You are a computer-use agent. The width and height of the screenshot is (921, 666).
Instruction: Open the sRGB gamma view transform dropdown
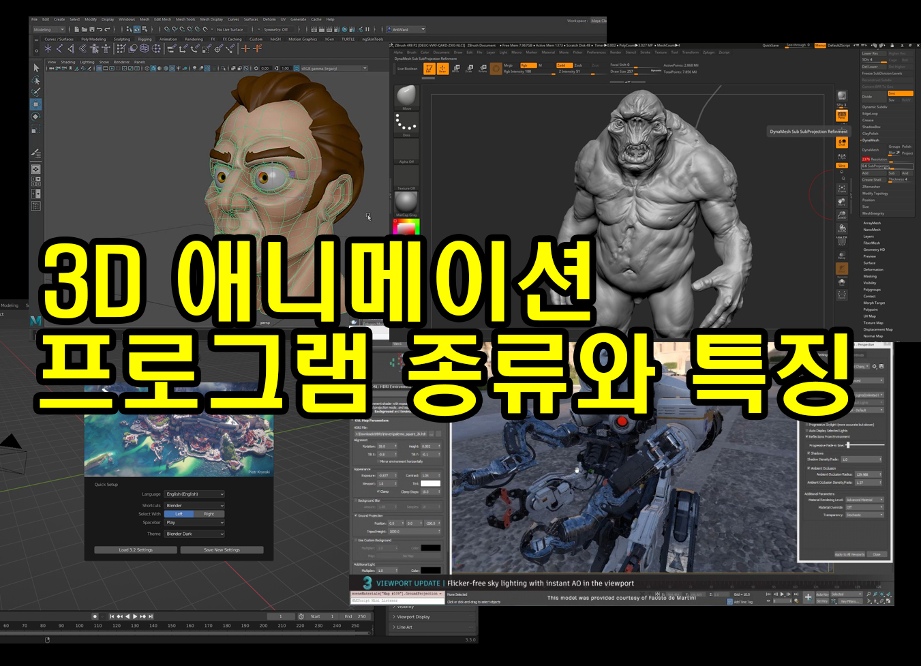pyautogui.click(x=333, y=68)
